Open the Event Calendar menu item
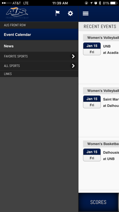Viewport: 119px width, 212px height. (39, 34)
